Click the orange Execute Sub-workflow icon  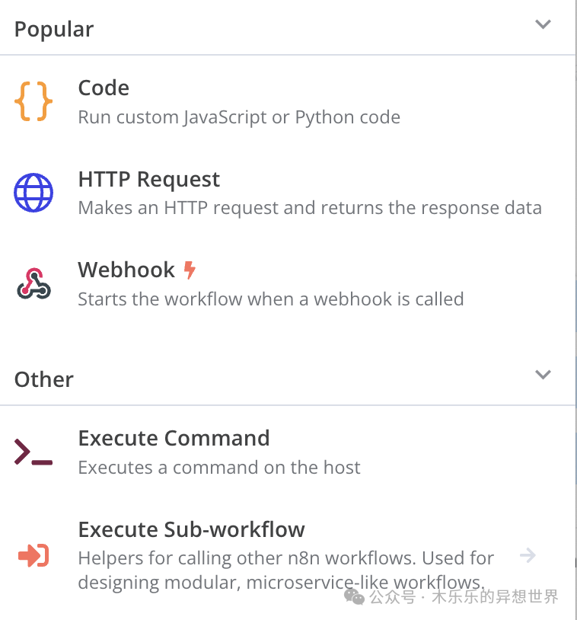(x=33, y=555)
